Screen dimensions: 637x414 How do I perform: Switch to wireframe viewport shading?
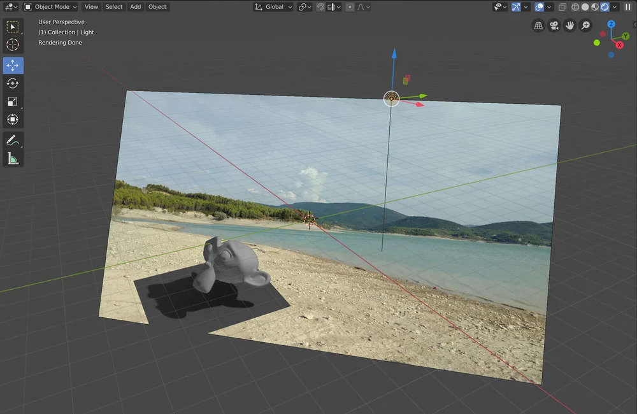click(574, 6)
